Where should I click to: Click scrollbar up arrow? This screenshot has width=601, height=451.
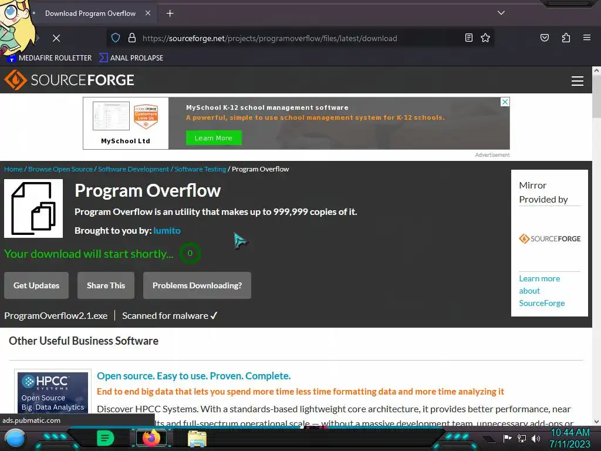tap(596, 70)
